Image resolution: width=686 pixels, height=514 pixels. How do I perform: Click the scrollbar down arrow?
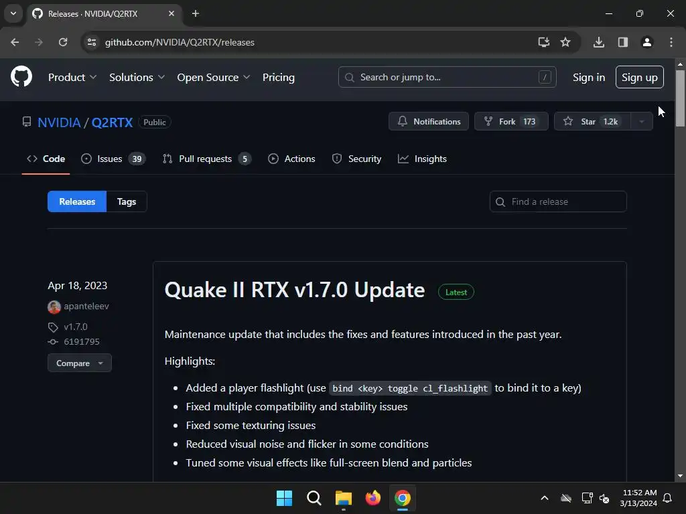680,476
